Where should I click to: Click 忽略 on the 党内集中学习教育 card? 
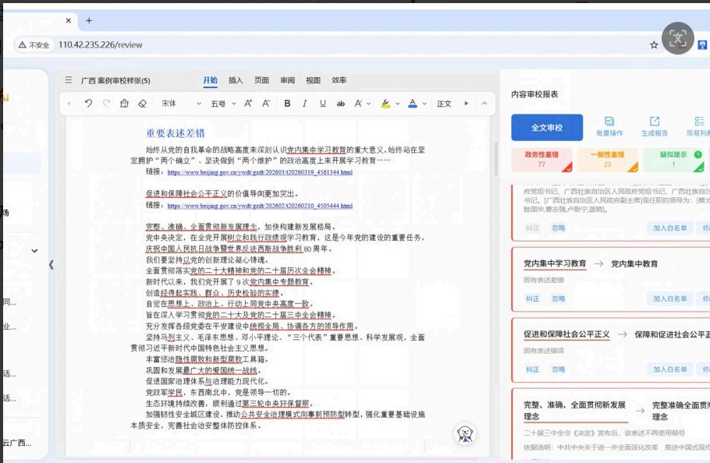click(x=559, y=299)
